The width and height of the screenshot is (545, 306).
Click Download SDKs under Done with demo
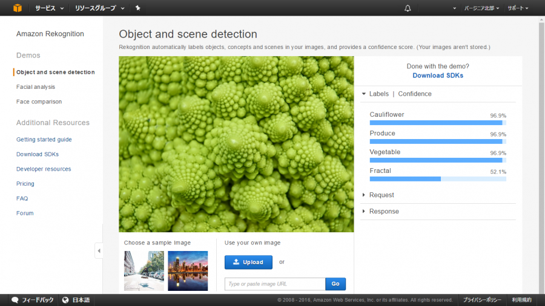coord(438,75)
